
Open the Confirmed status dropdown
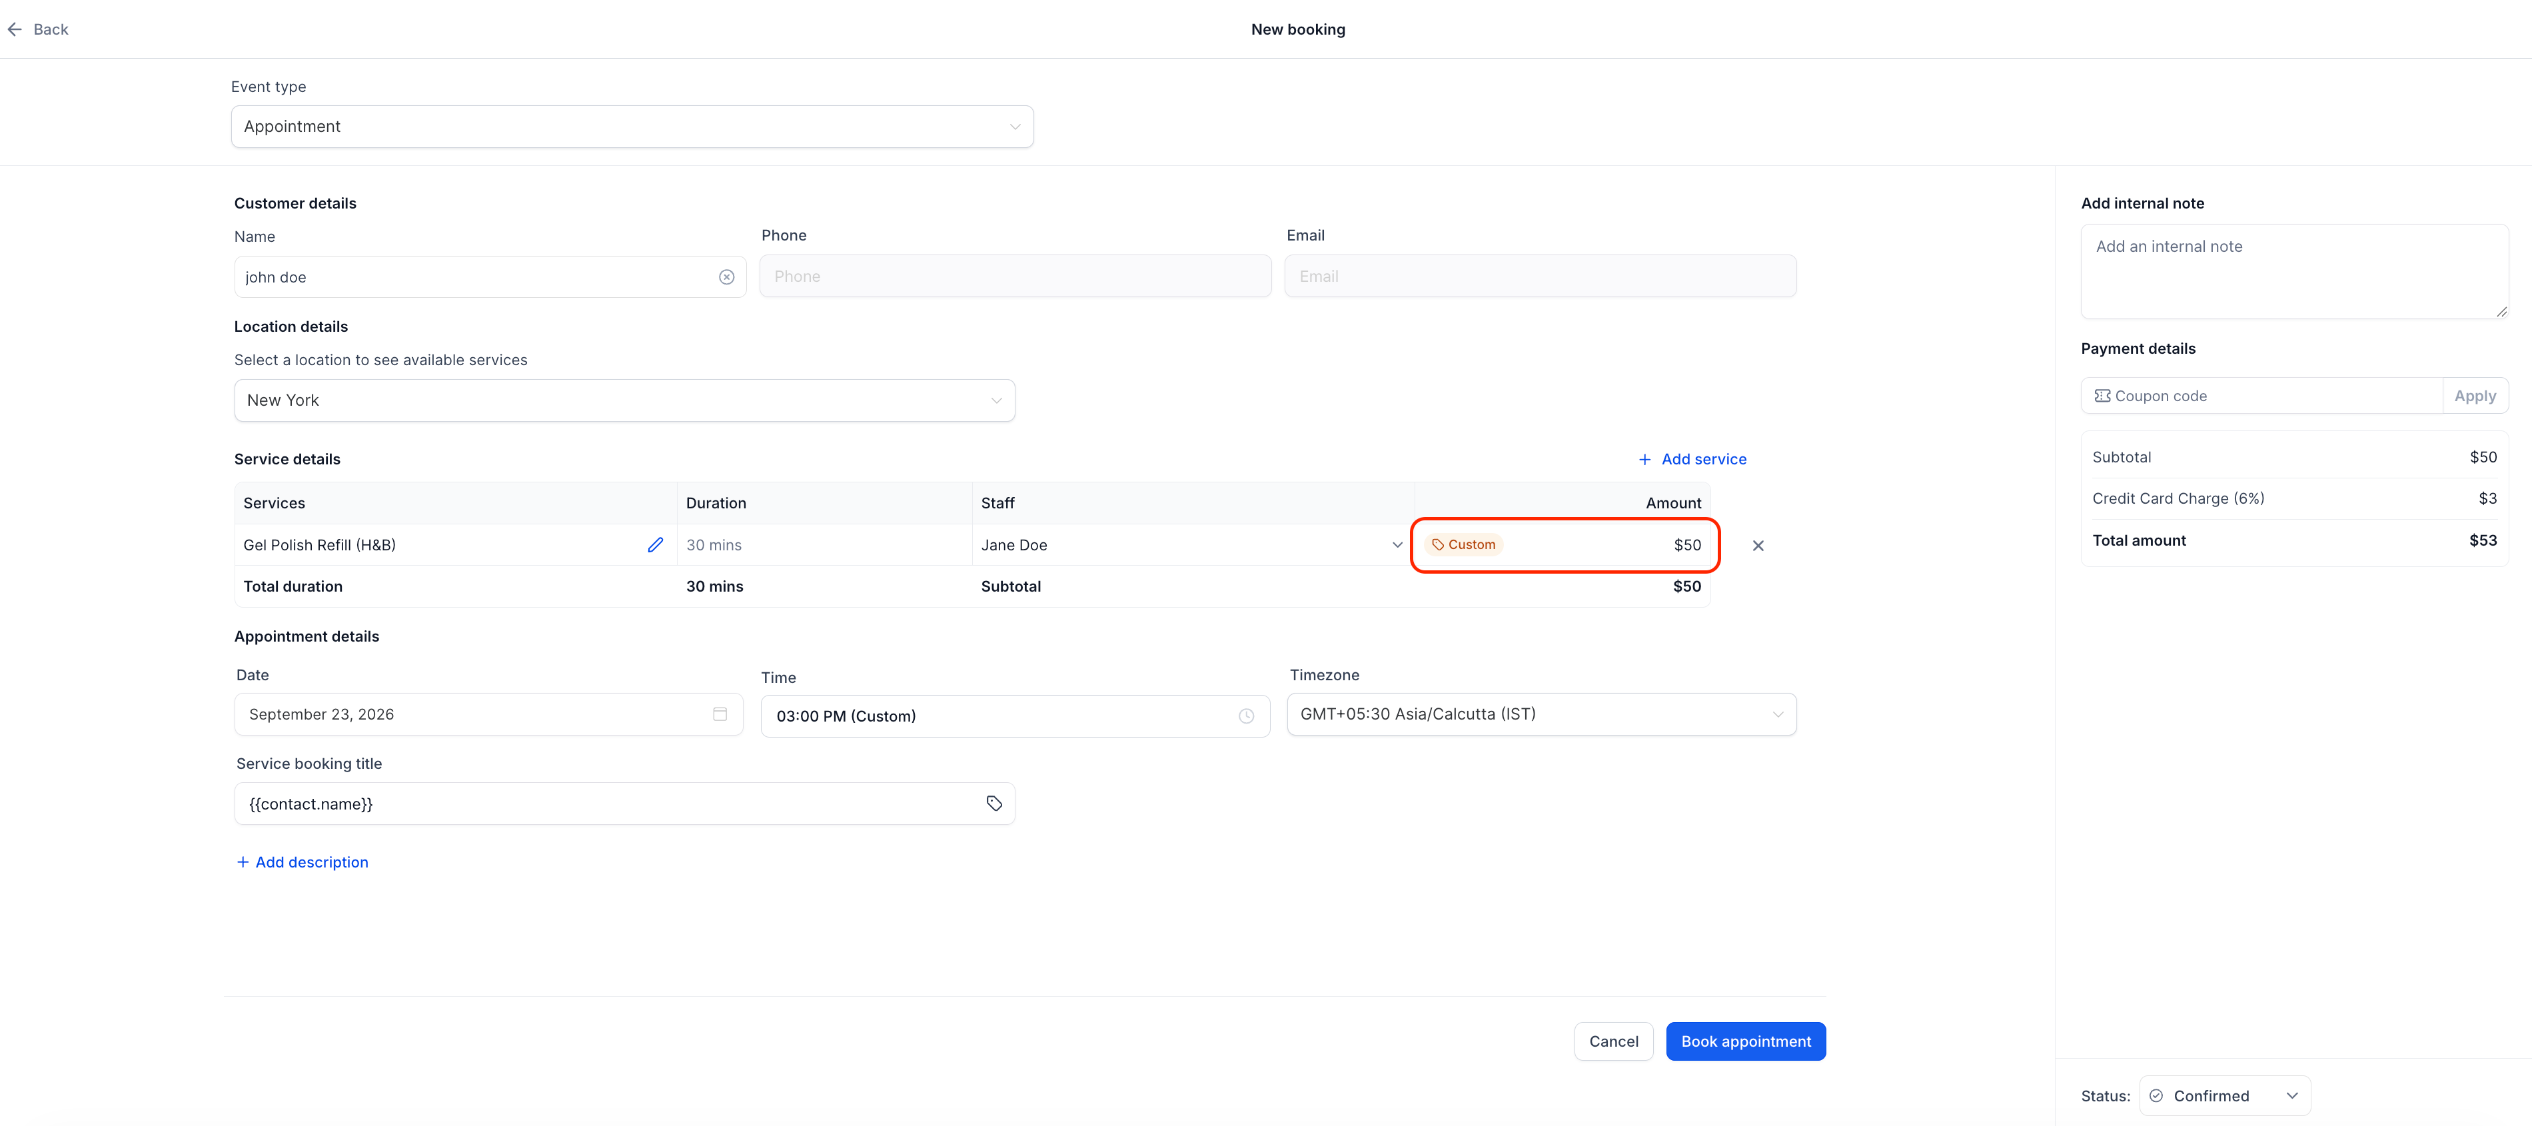[2224, 1095]
